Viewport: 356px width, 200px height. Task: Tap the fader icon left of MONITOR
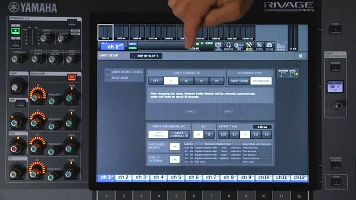[x=218, y=46]
